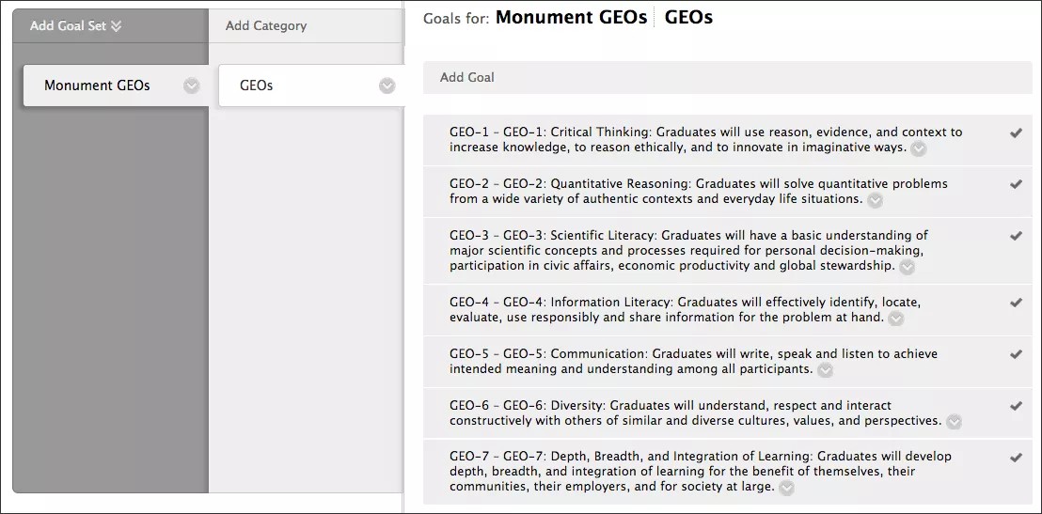The height and width of the screenshot is (514, 1042).
Task: Open options chevron for GEO-4 Information Literacy
Action: pos(896,319)
